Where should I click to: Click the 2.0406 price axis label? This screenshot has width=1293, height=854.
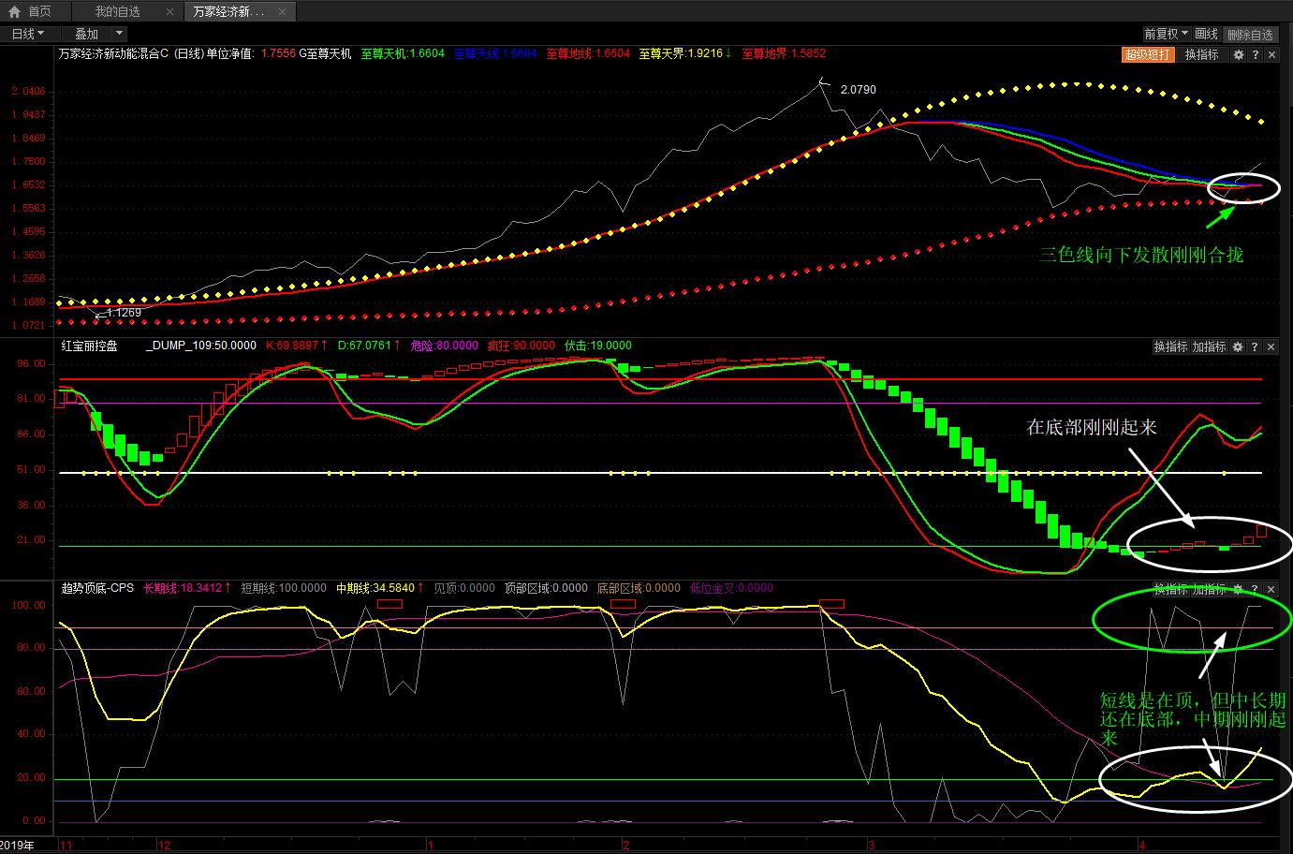tap(28, 91)
